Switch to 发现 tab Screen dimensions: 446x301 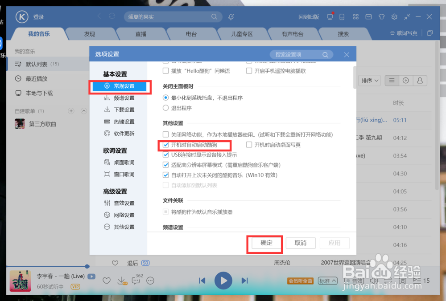pos(90,34)
